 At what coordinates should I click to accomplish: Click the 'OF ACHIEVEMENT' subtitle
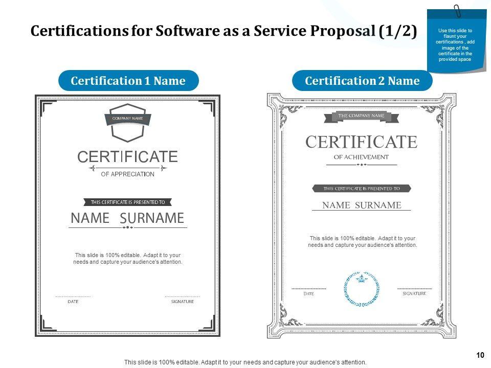(362, 157)
